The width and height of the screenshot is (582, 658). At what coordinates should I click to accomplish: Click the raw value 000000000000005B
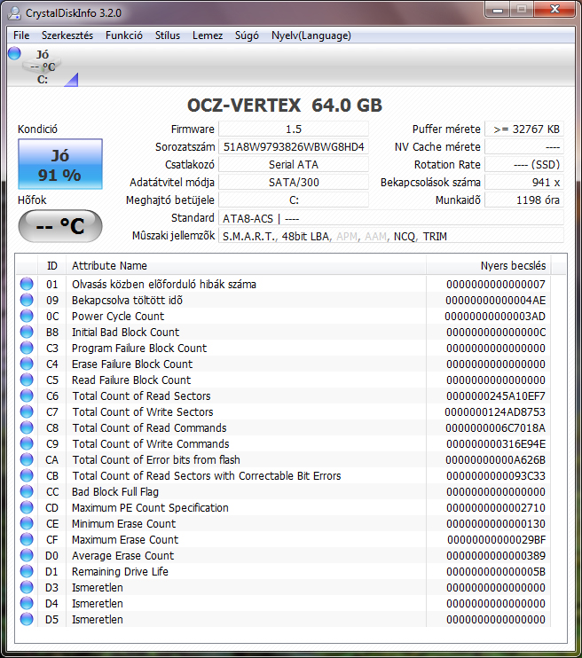tap(496, 571)
